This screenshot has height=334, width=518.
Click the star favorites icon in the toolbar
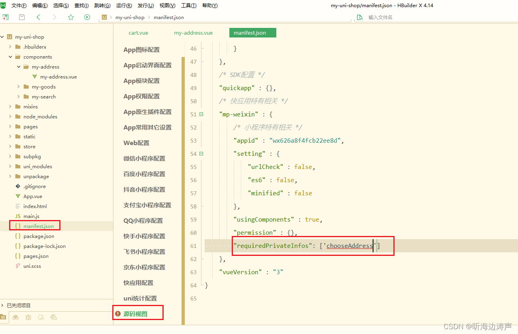click(70, 17)
